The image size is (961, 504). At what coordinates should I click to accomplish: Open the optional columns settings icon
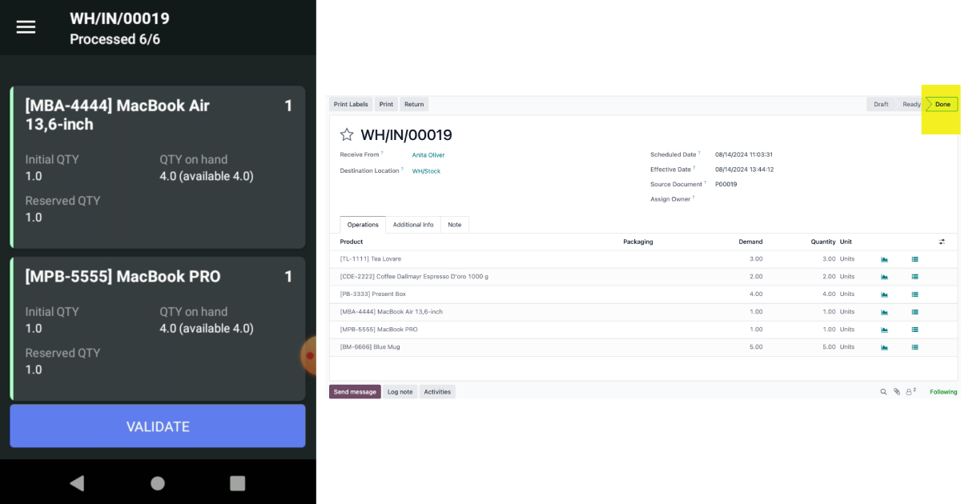(942, 241)
